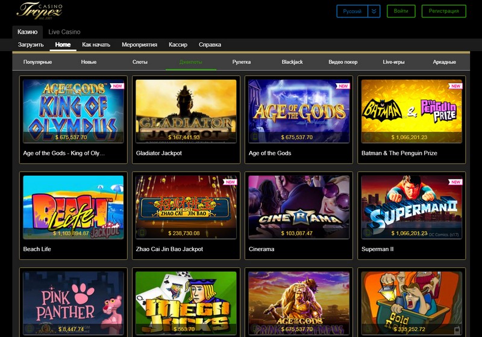Click the 'Beach Life' title text
482x337 pixels.
(x=37, y=249)
